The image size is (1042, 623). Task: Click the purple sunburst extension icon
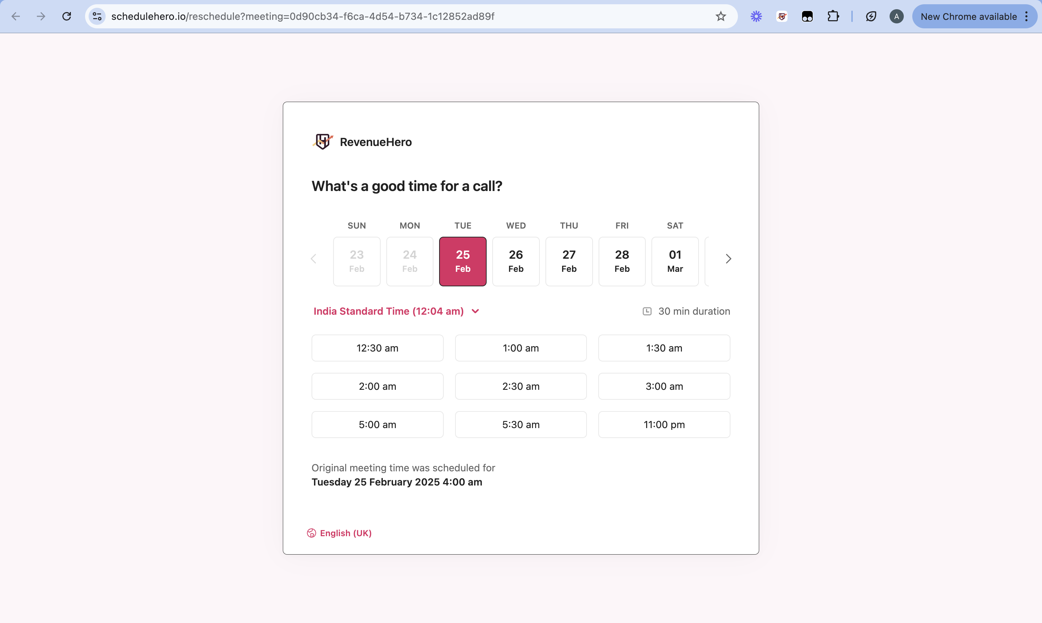[x=756, y=16]
